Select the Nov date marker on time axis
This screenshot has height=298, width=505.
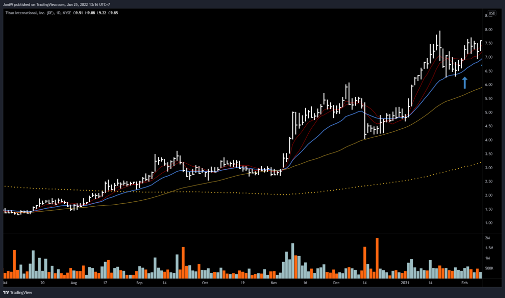[x=274, y=284]
